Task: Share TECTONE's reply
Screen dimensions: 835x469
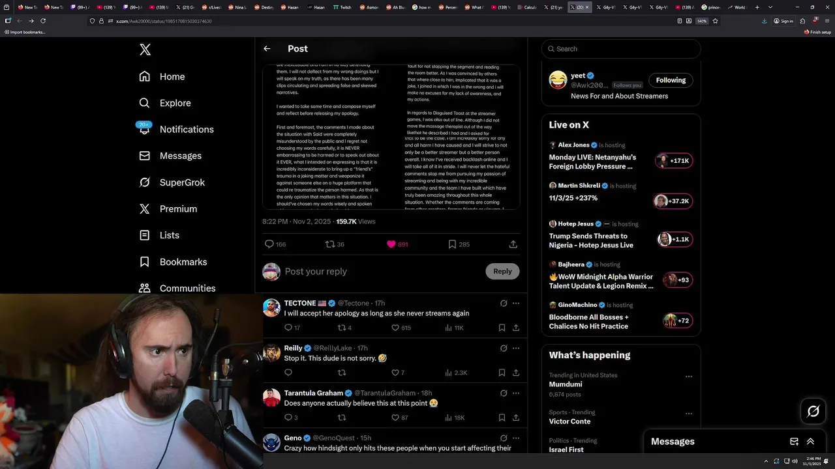Action: click(516, 328)
